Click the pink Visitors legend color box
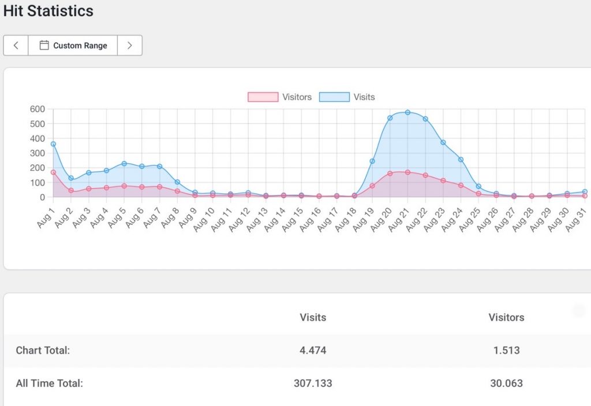The image size is (591, 406). 263,97
